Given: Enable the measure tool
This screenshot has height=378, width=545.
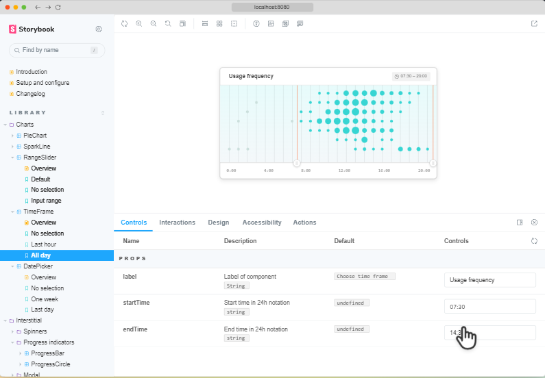Looking at the screenshot, I should coord(205,23).
